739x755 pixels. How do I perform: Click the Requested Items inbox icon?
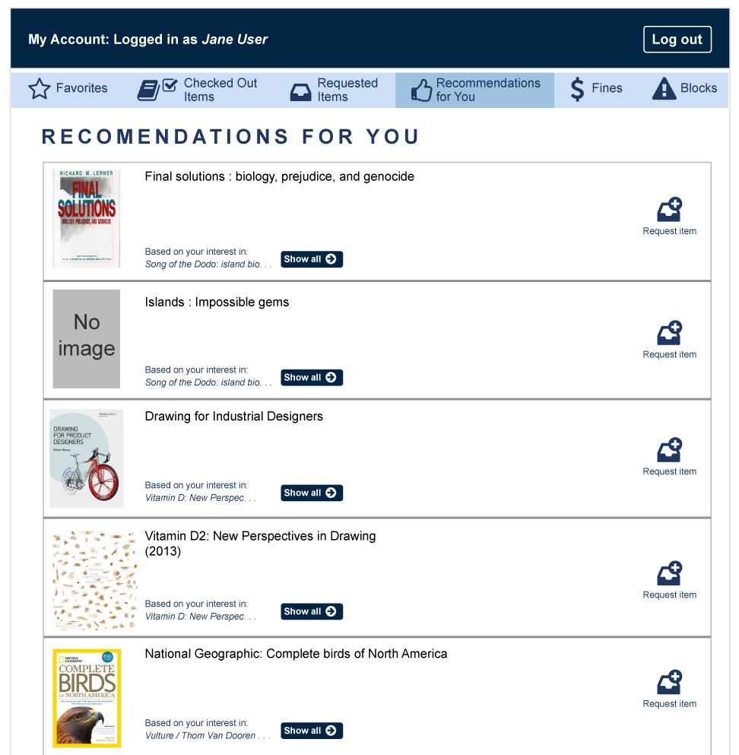(300, 92)
